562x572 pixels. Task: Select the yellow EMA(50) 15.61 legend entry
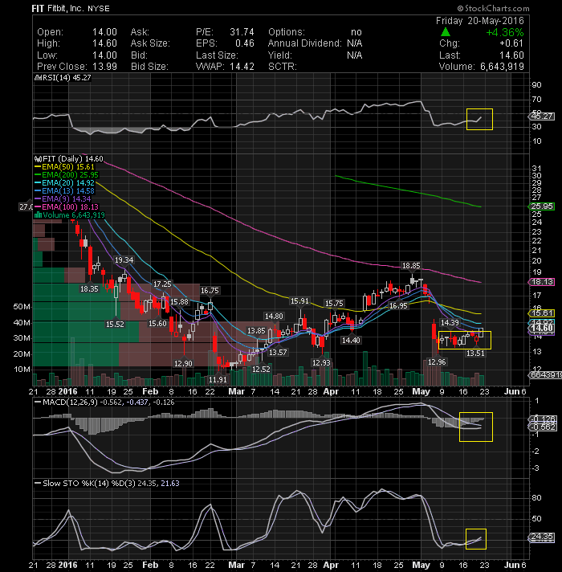point(64,167)
